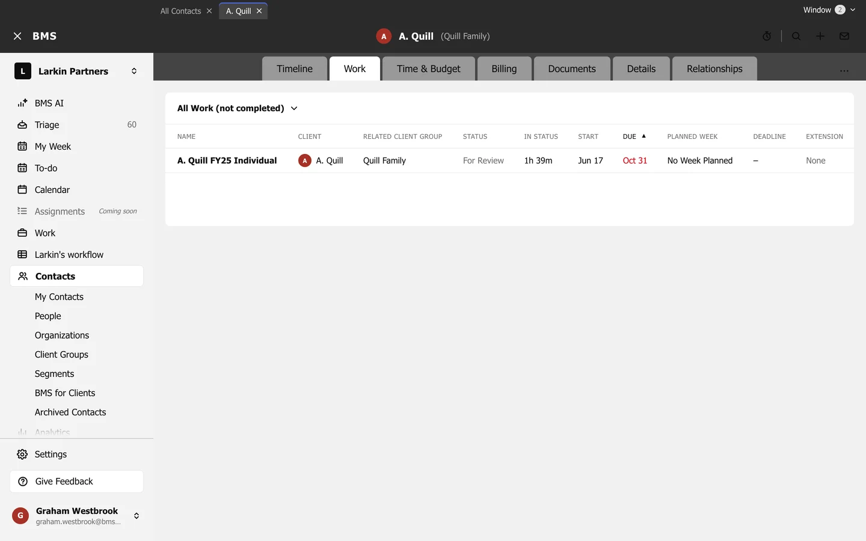This screenshot has width=866, height=541.
Task: Open the three-dots more options menu
Action: (x=844, y=70)
